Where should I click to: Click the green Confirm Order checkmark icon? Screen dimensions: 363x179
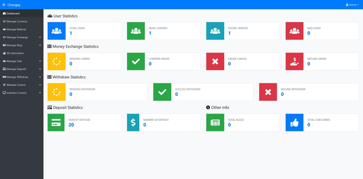136,61
